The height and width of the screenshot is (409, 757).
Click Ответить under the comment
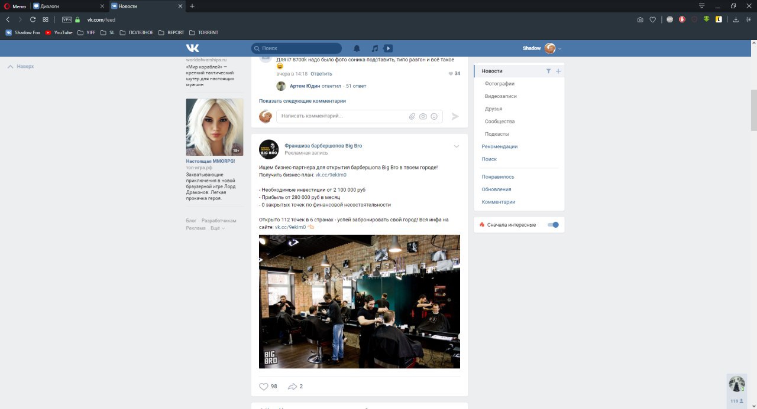tap(321, 74)
